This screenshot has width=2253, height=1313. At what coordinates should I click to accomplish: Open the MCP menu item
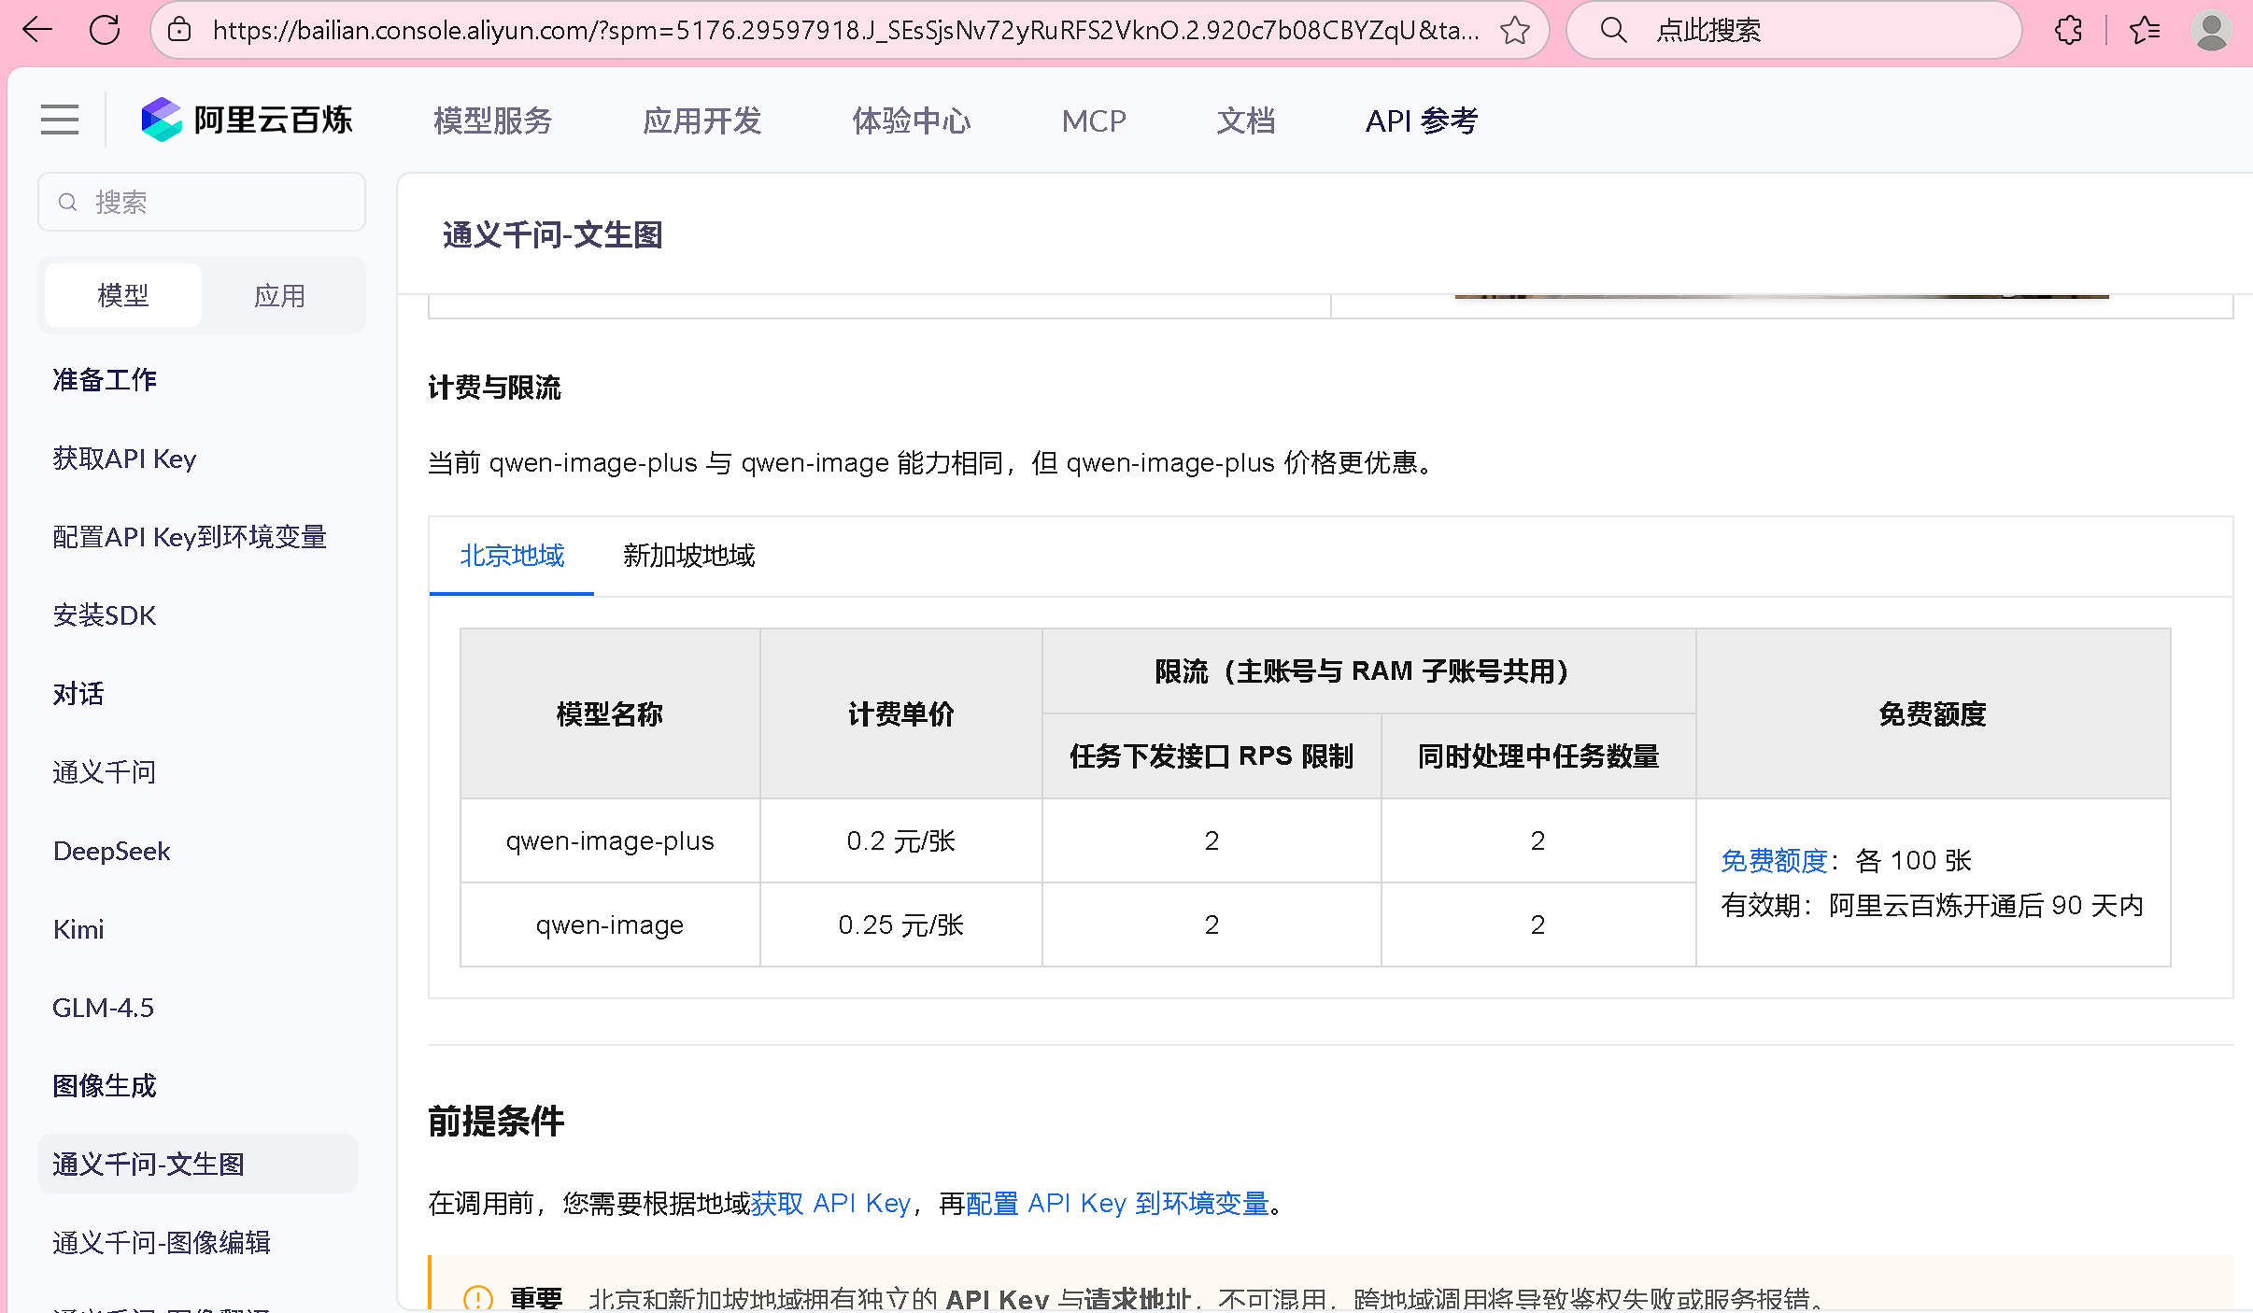pos(1094,120)
